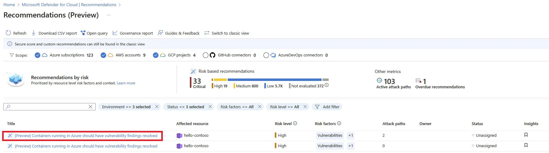The width and height of the screenshot is (549, 153).
Task: Click the Refresh icon in toolbar
Action: 8,33
